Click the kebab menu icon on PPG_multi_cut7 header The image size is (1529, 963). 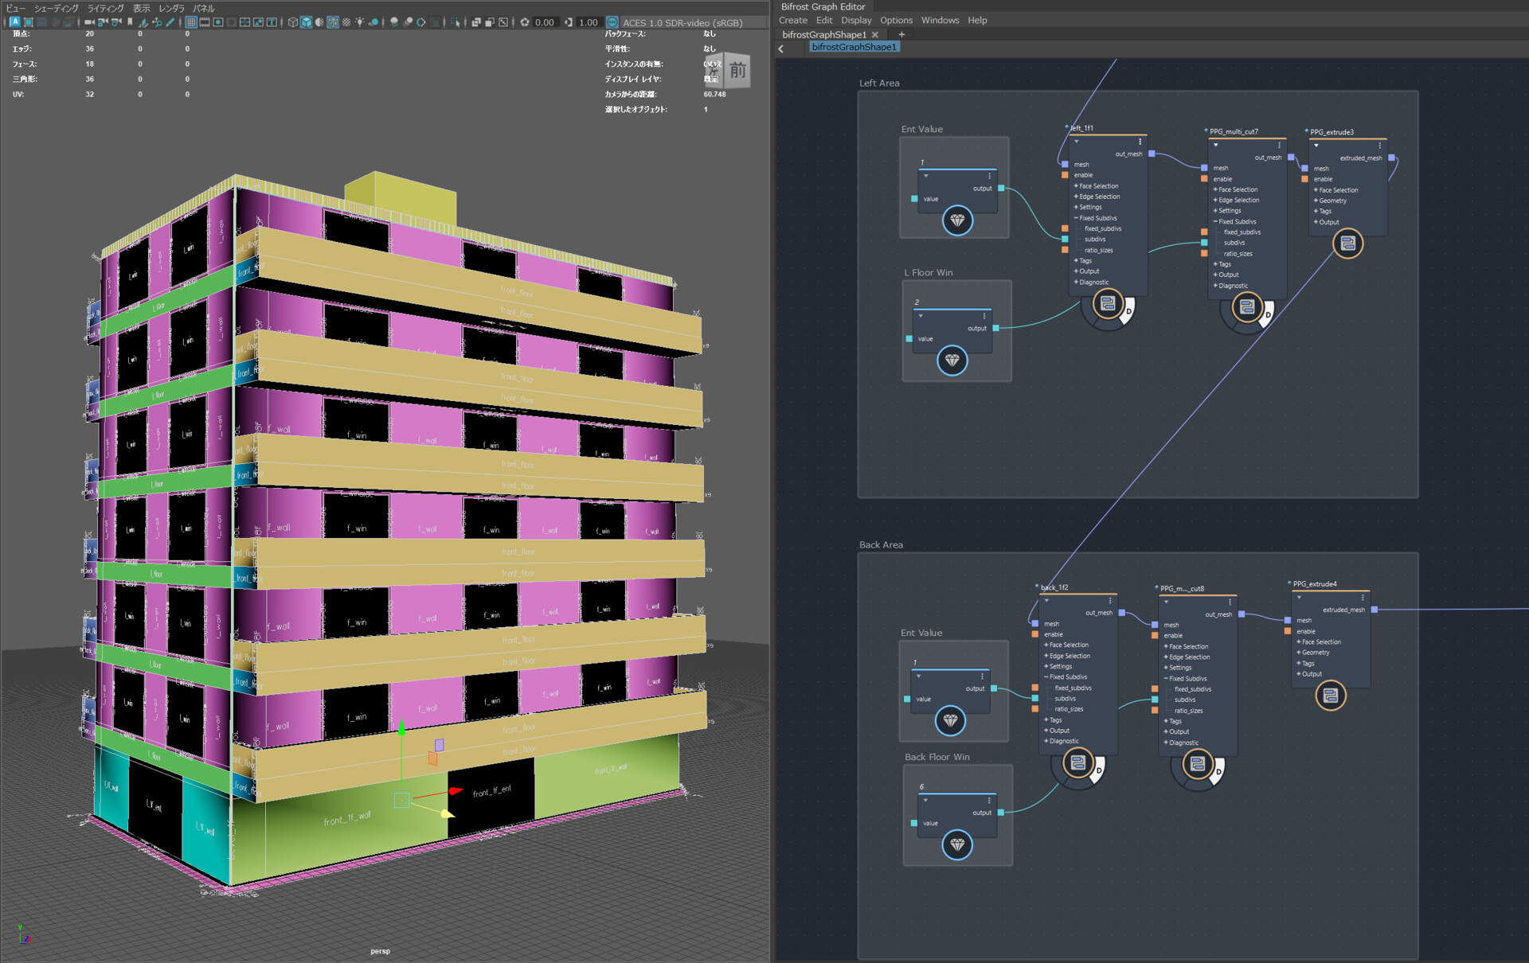[1281, 145]
